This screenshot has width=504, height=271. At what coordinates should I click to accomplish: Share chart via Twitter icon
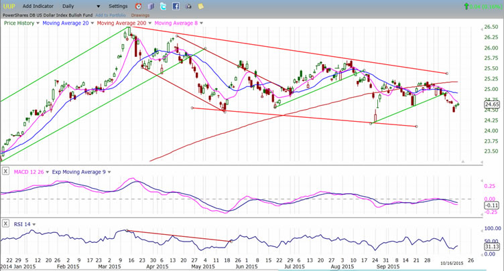click(163, 6)
